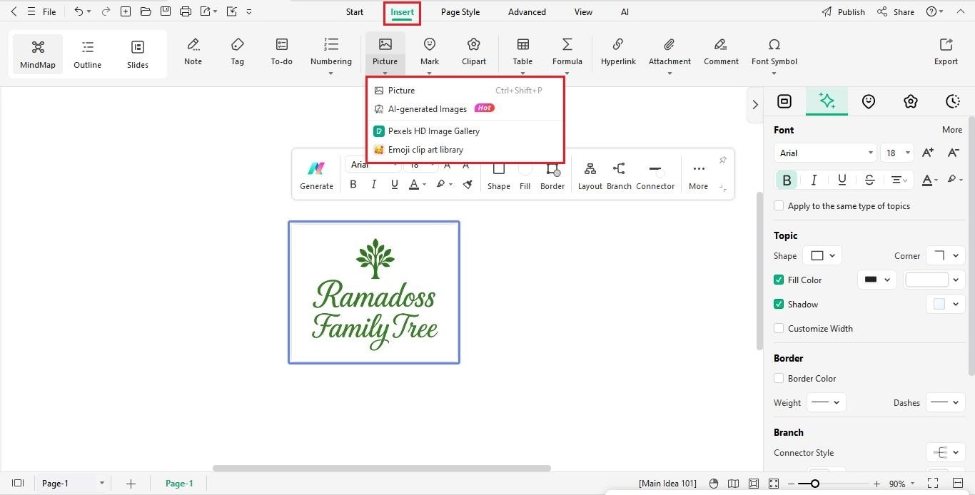The height and width of the screenshot is (495, 975).
Task: Switch to the Page Style tab
Action: click(460, 12)
